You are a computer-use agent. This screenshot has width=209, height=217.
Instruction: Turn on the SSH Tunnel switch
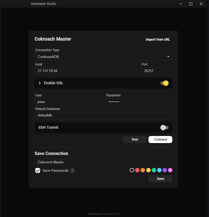tap(164, 128)
